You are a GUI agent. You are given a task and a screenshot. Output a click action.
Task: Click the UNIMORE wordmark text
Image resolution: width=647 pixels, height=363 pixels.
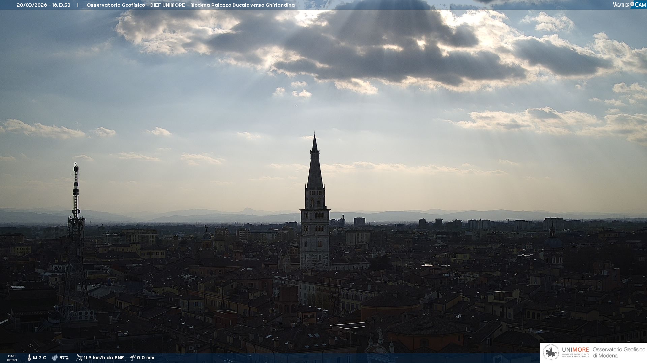point(575,350)
